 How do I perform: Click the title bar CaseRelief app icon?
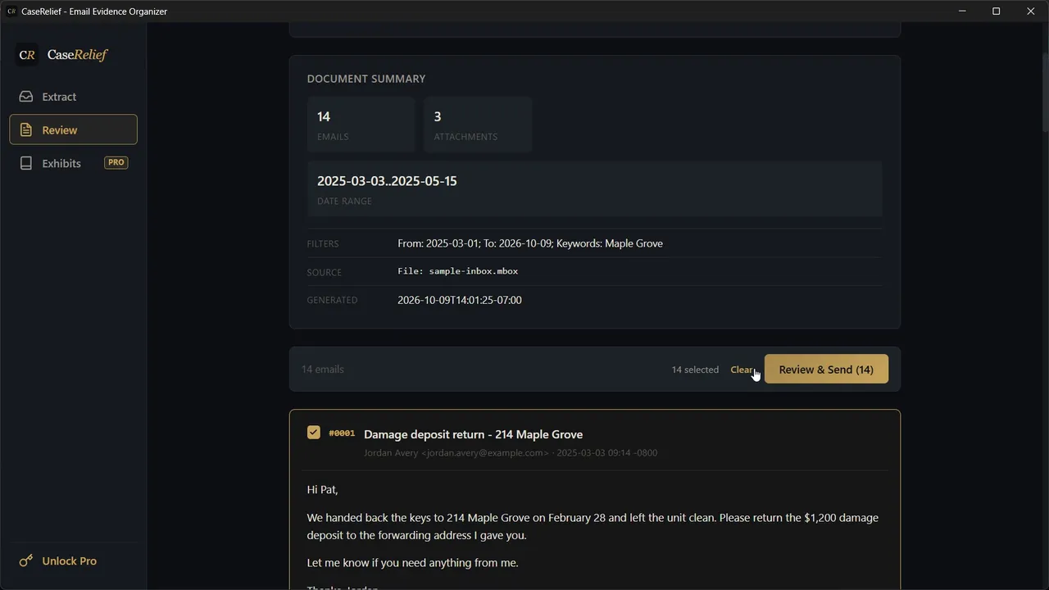(x=11, y=11)
